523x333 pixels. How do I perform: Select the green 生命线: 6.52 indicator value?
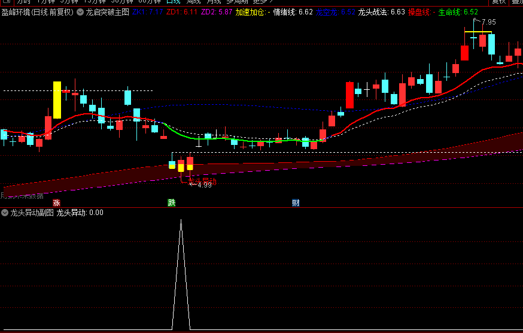point(458,13)
